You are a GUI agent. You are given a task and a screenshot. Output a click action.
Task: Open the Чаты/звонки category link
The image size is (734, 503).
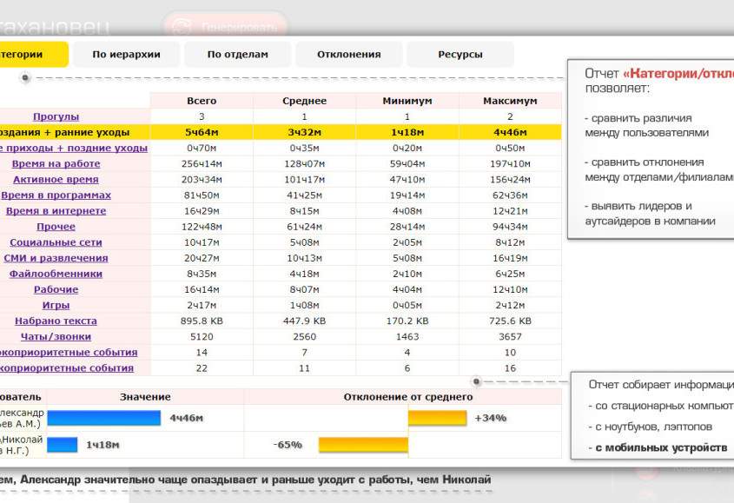(56, 336)
